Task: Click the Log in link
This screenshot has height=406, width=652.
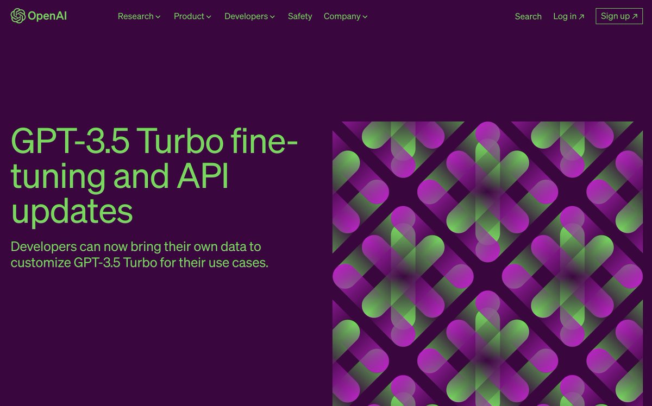Action: click(x=569, y=16)
